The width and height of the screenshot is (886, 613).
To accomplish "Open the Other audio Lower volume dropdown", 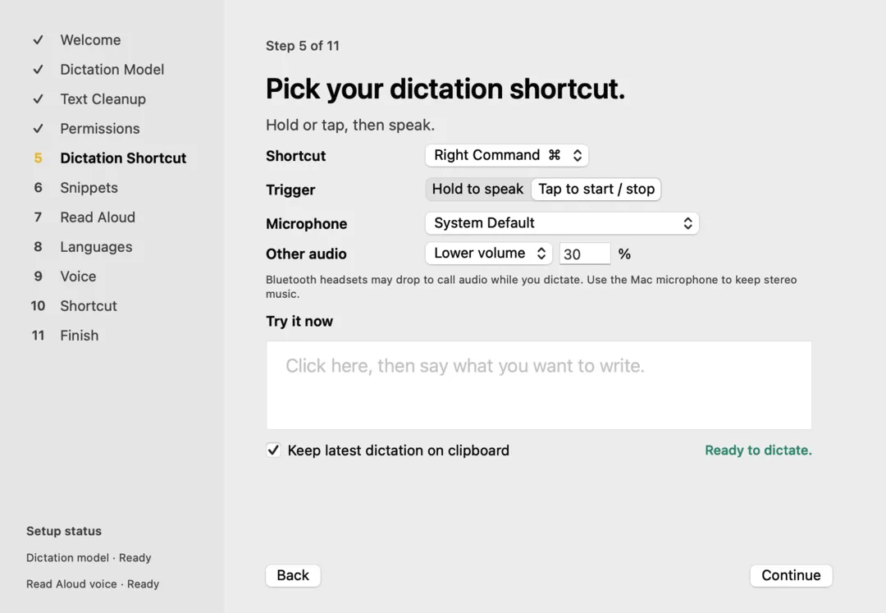I will tap(488, 253).
